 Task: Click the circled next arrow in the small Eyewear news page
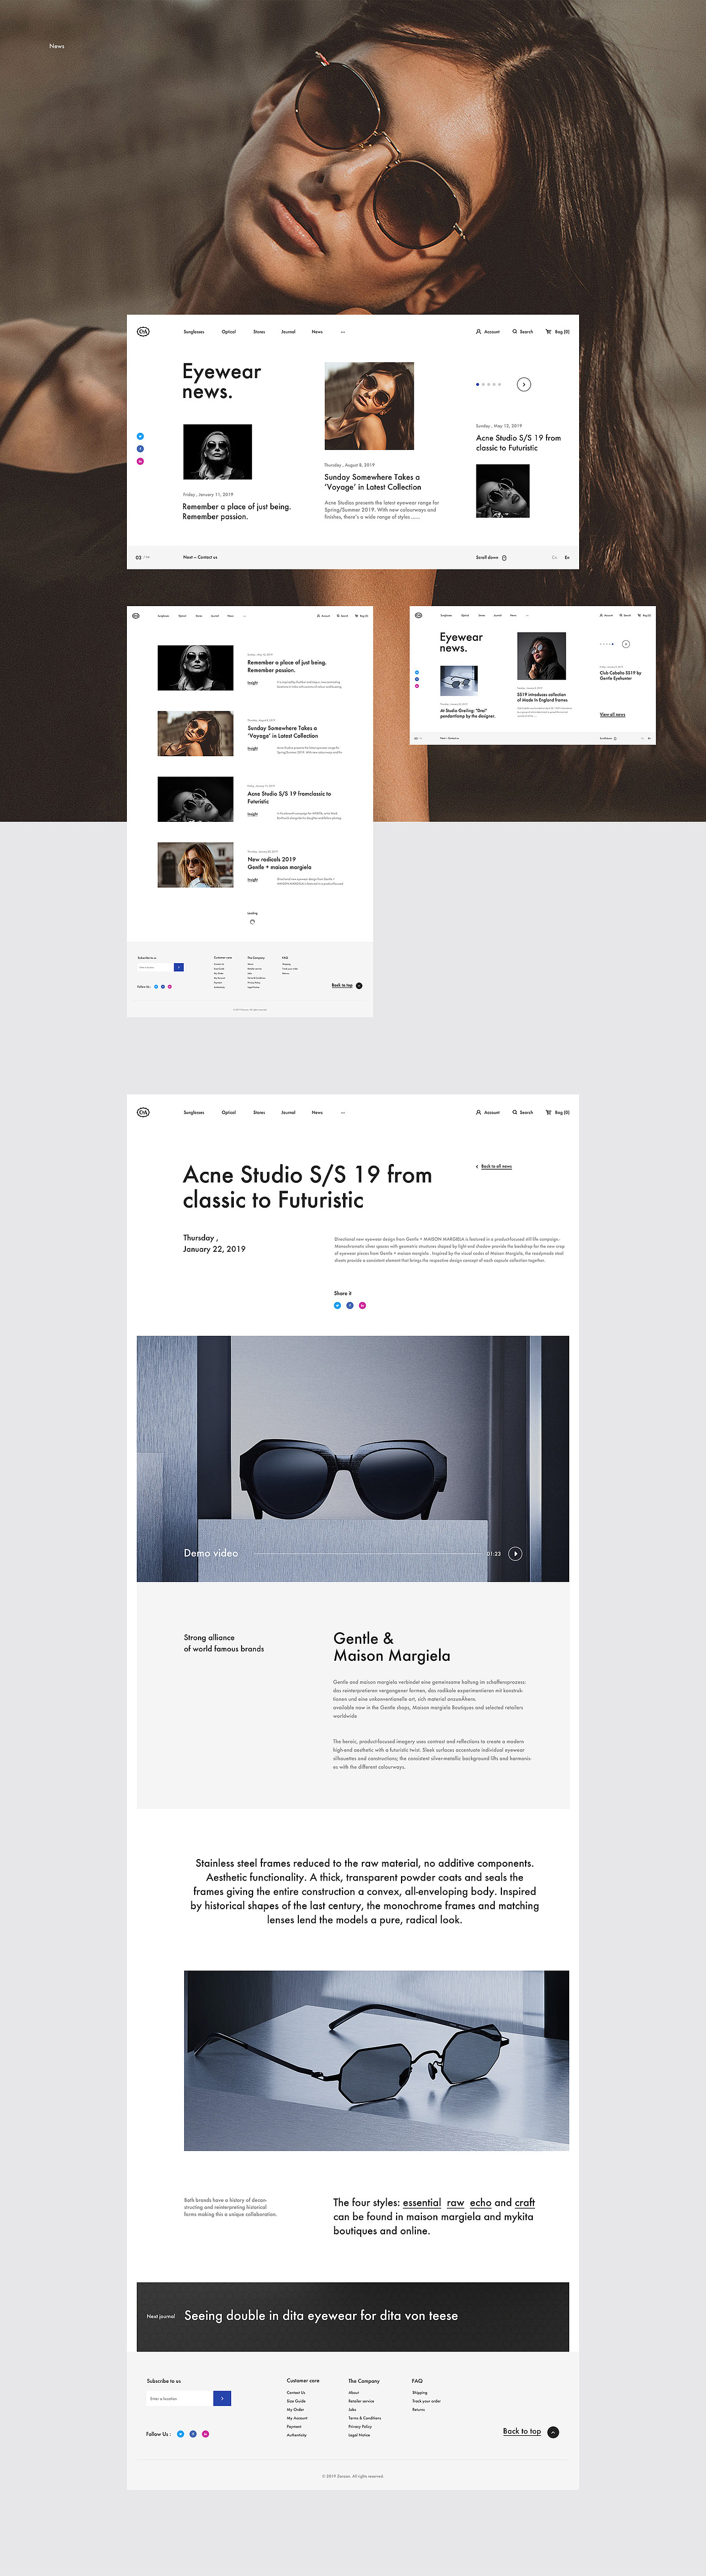(x=625, y=644)
